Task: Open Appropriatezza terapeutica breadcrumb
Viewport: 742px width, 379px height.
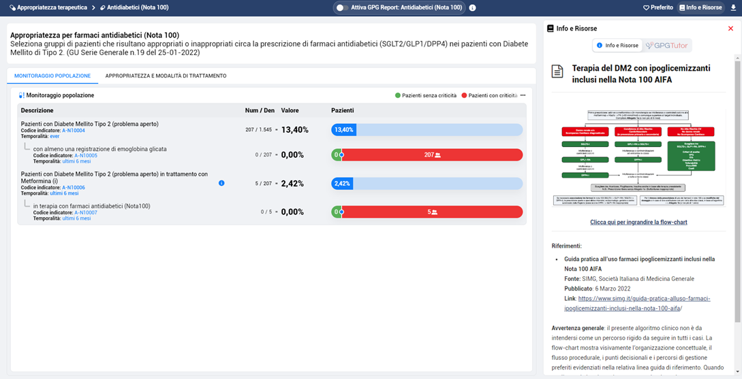Action: pyautogui.click(x=48, y=7)
